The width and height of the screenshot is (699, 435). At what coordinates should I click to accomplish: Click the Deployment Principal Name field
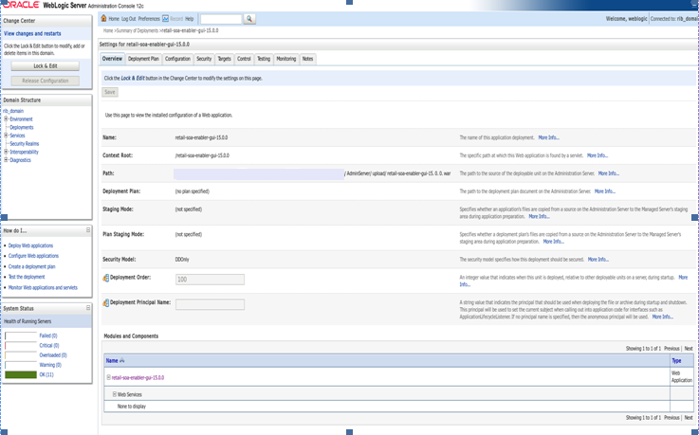point(210,304)
